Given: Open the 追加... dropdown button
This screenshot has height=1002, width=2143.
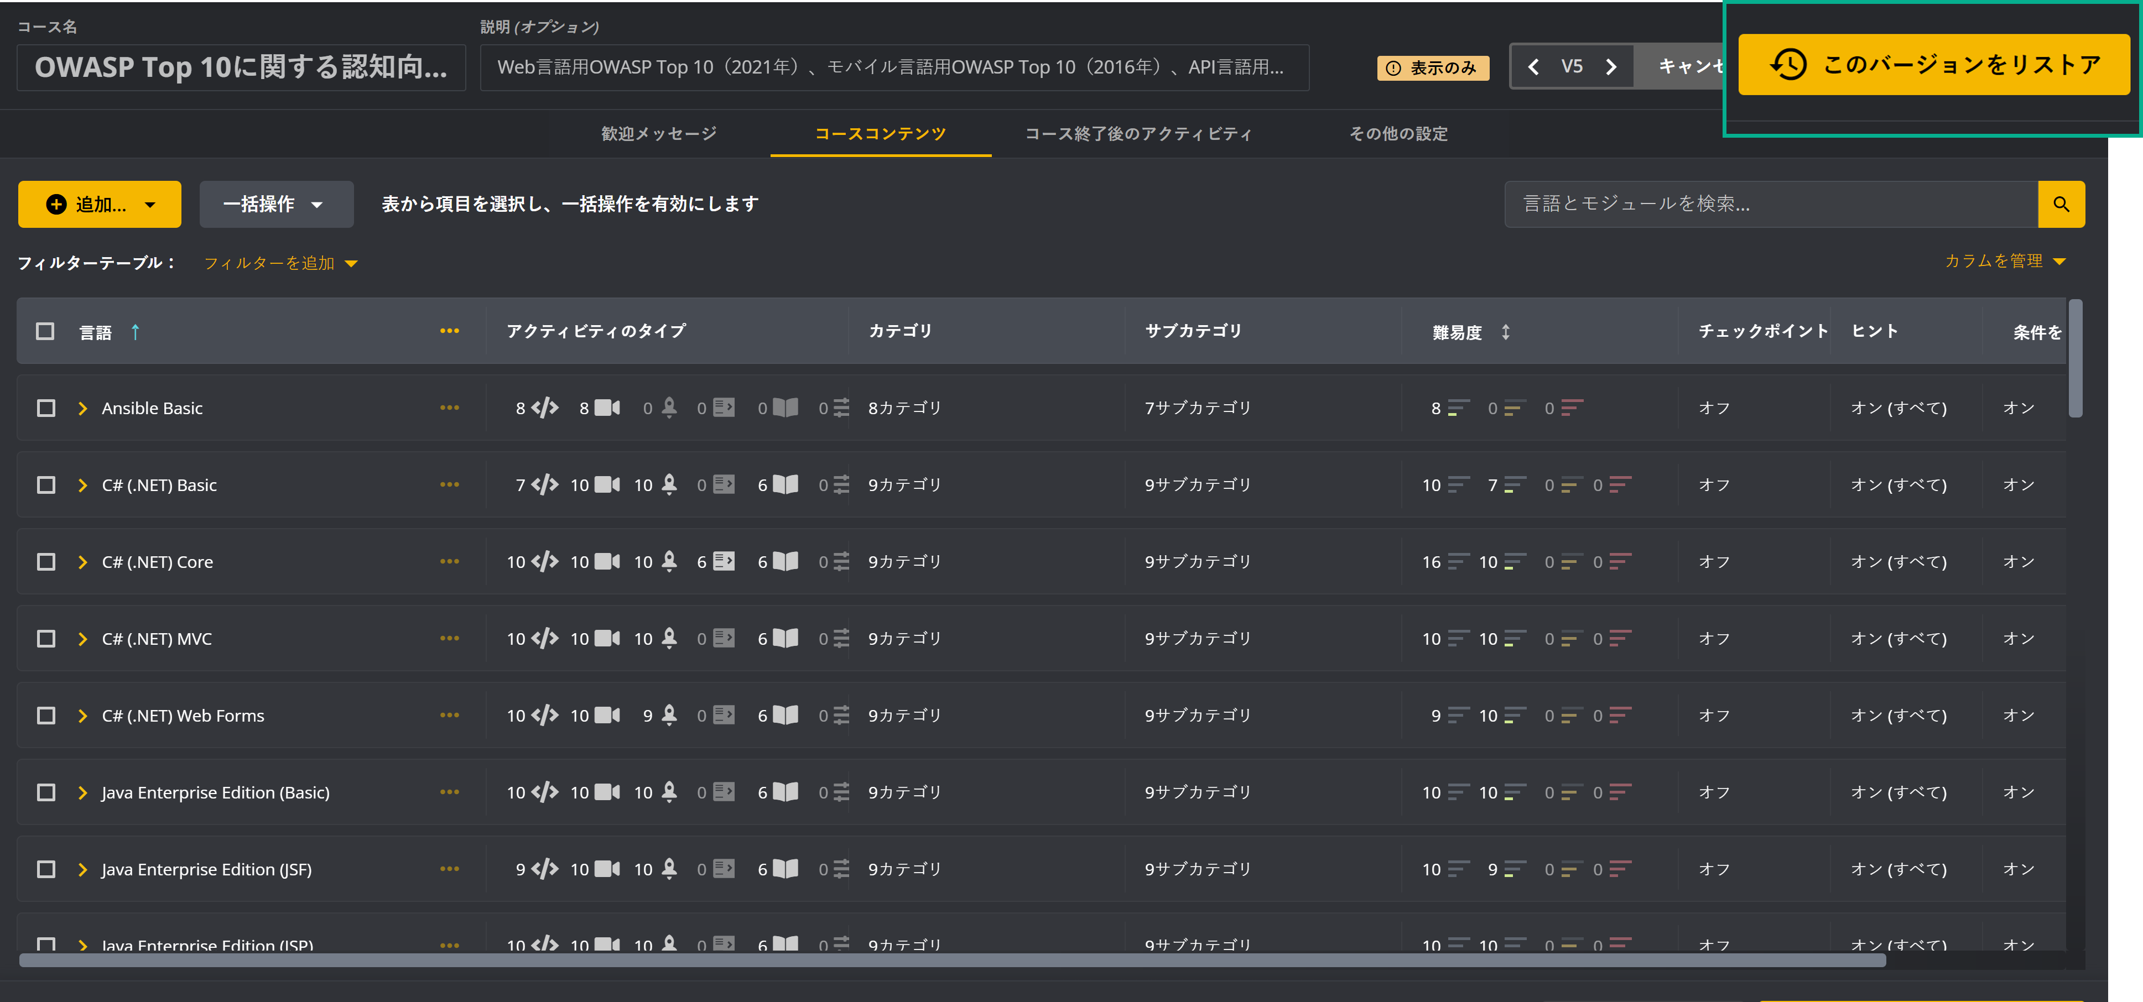Looking at the screenshot, I should (x=99, y=203).
